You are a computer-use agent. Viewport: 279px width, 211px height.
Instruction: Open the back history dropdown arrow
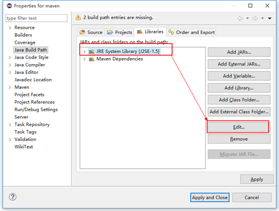[248, 18]
